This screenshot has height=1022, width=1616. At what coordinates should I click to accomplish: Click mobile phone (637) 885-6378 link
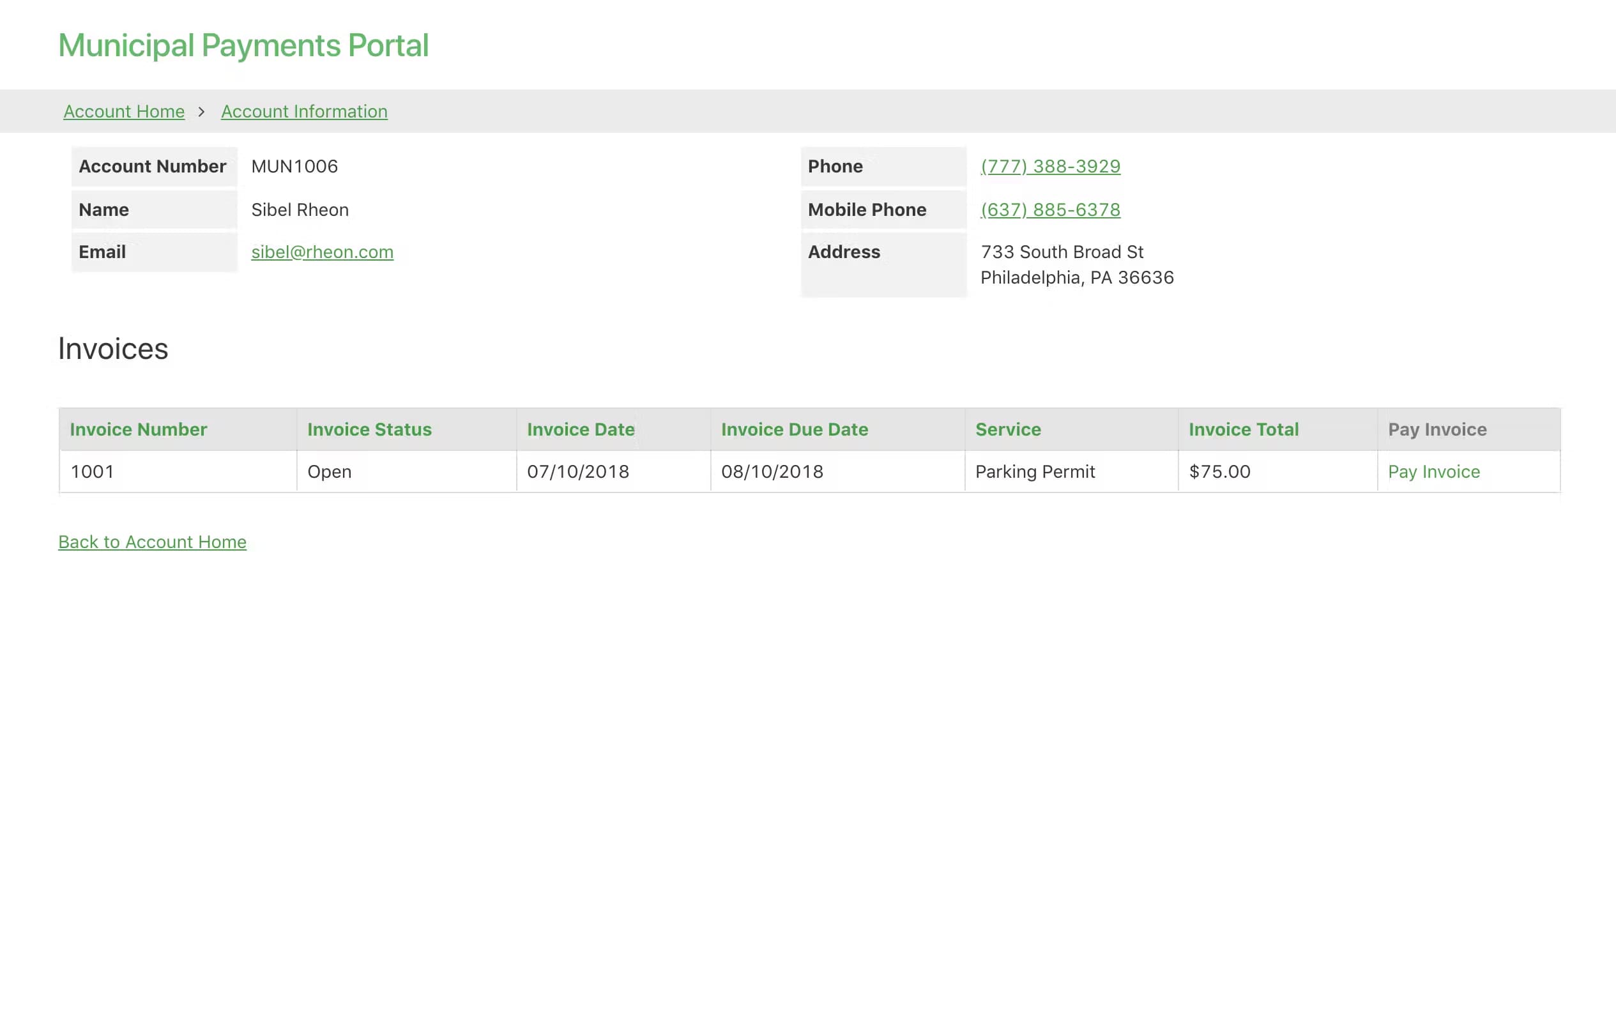[1049, 210]
